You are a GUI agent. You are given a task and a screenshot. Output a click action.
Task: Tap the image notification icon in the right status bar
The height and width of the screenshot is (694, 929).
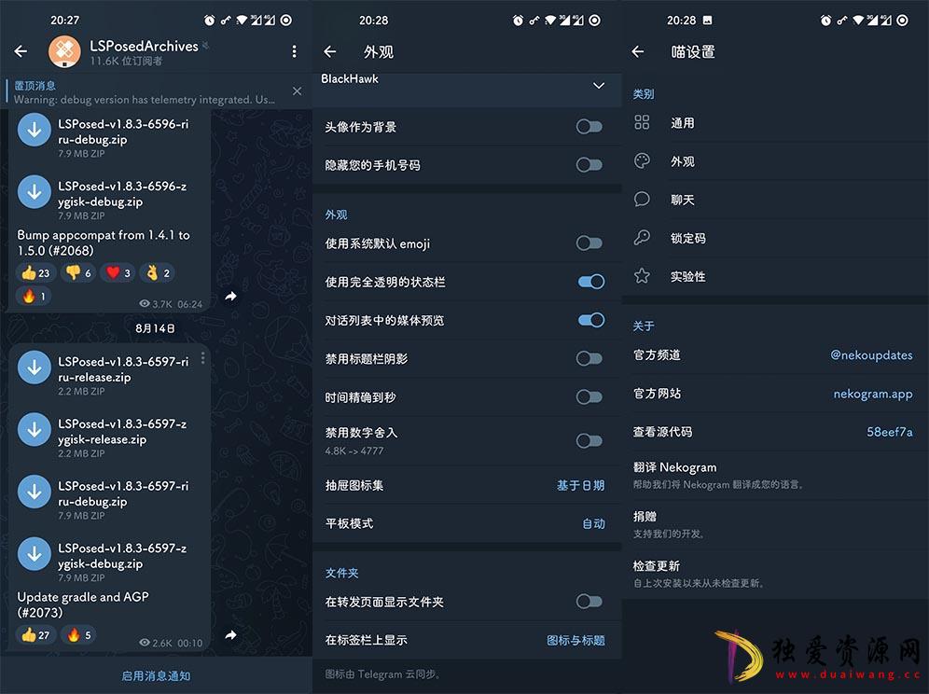point(707,21)
